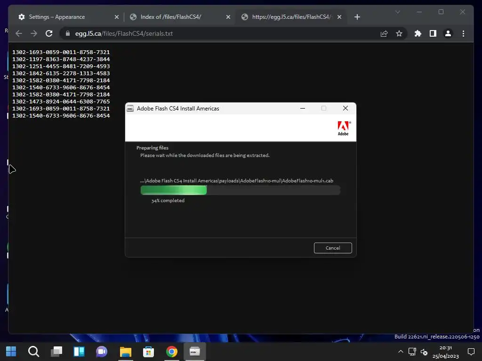Open the Chrome profile avatar
The image size is (482, 361).
pyautogui.click(x=448, y=33)
